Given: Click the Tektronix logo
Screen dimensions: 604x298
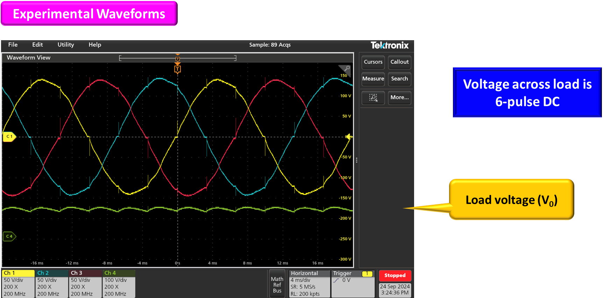Looking at the screenshot, I should coord(389,45).
